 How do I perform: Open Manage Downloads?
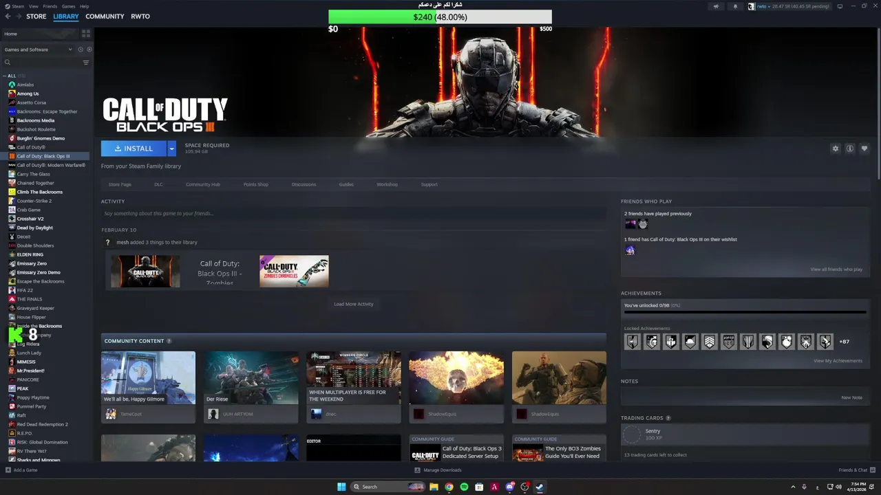(438, 470)
